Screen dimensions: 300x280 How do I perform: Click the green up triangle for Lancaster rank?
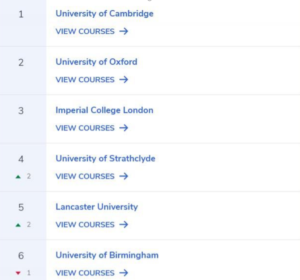tap(18, 225)
